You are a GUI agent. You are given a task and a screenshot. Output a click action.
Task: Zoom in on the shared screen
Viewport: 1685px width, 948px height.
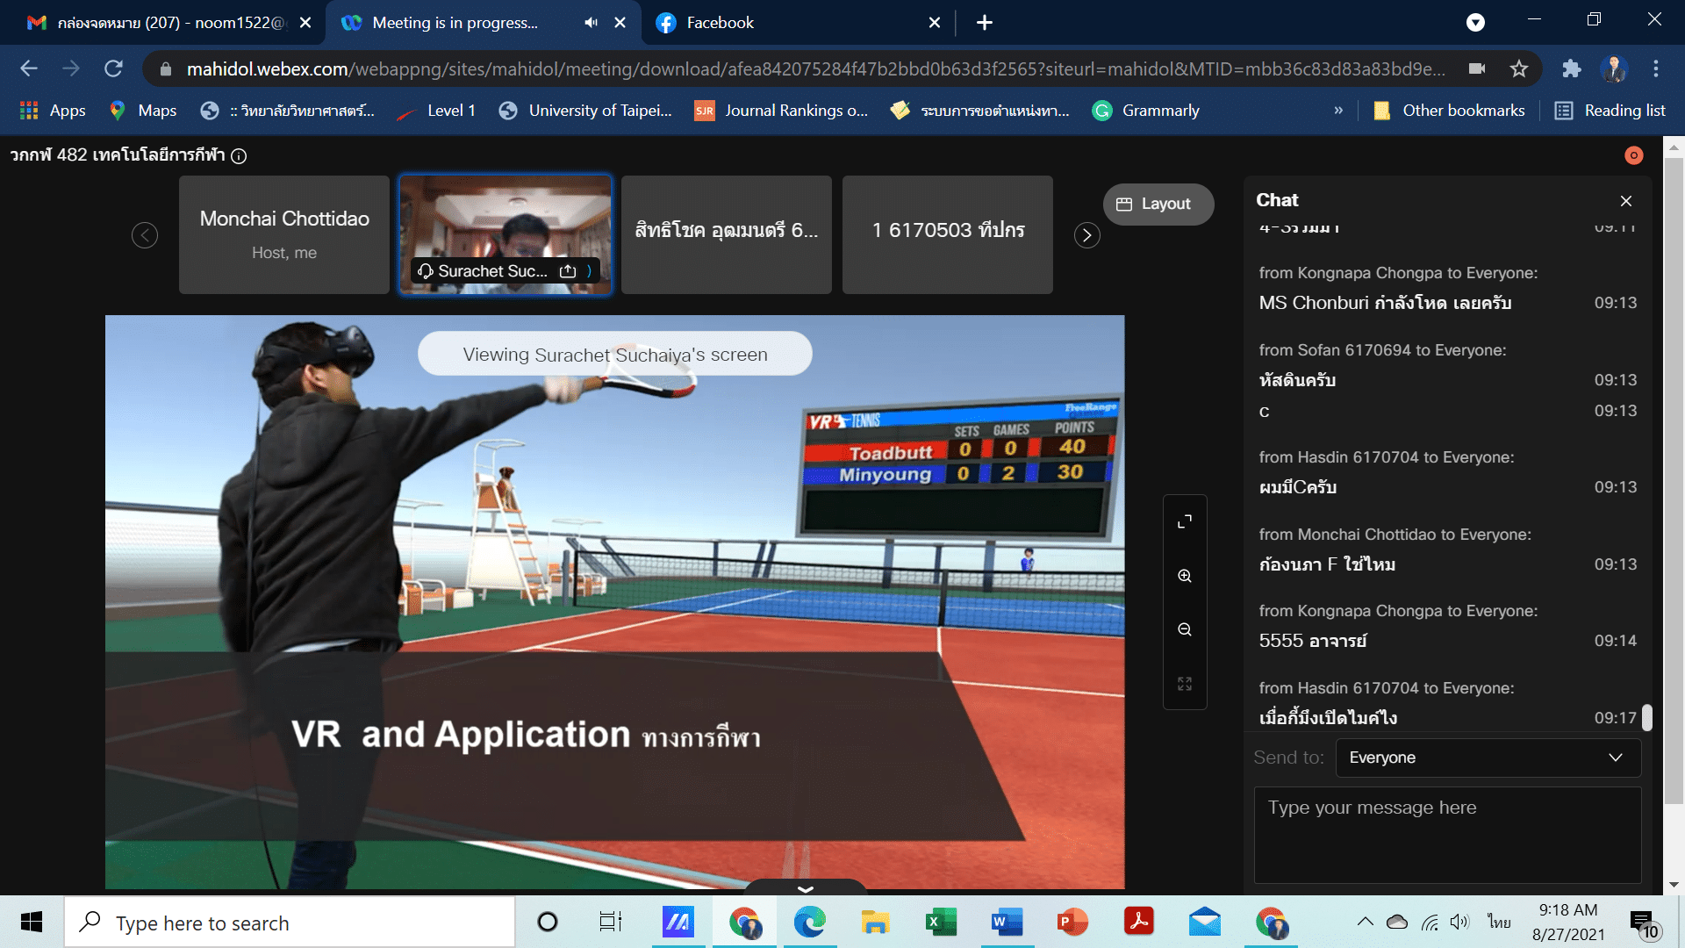tap(1185, 576)
